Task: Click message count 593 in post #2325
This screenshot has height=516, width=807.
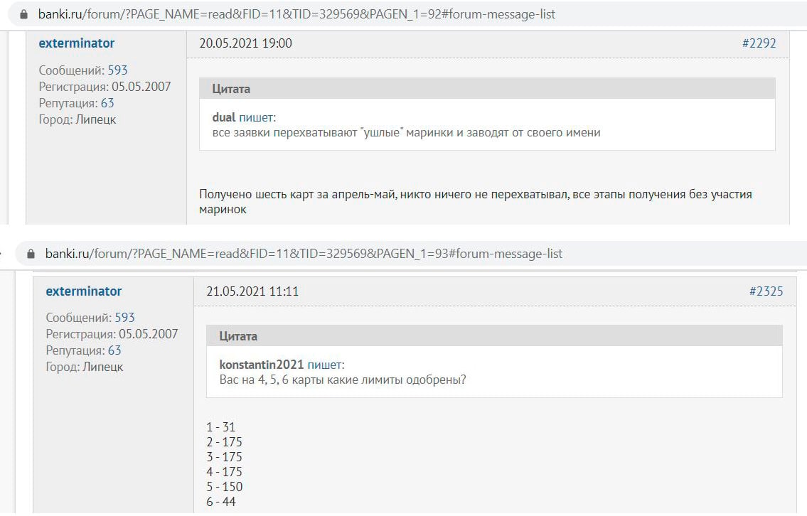Action: (x=124, y=318)
